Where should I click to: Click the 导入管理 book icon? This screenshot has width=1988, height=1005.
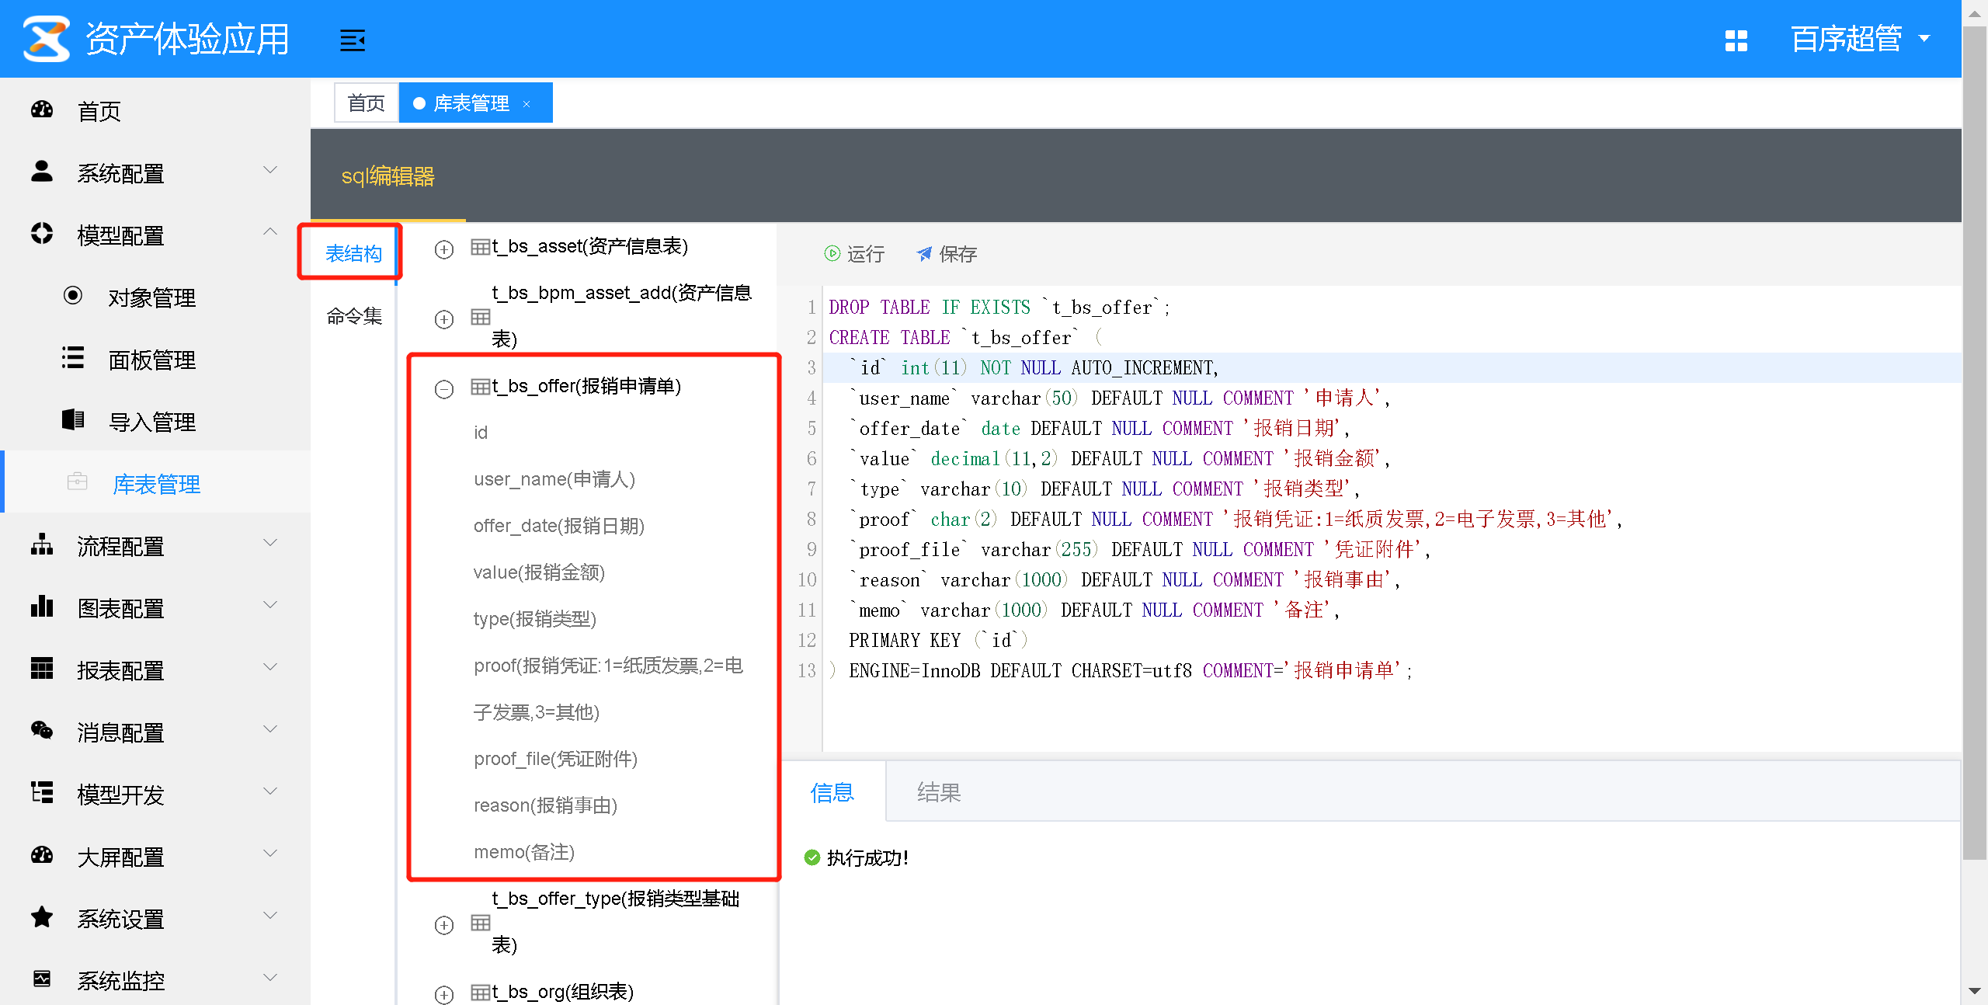[x=73, y=419]
